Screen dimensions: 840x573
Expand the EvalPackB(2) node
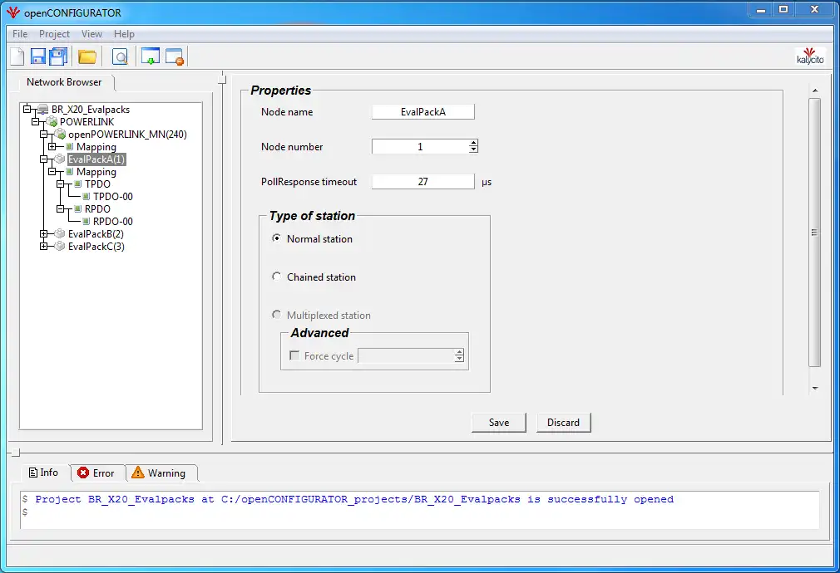click(44, 234)
